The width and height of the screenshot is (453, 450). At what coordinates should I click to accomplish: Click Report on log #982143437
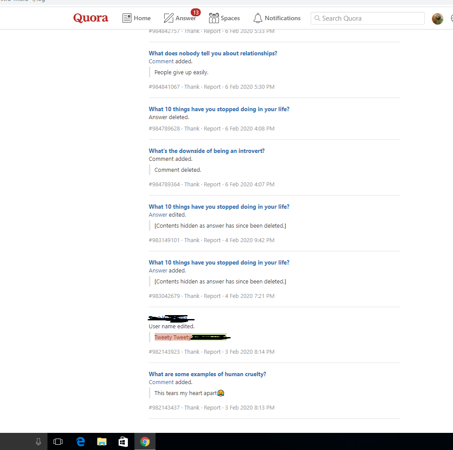coord(212,407)
